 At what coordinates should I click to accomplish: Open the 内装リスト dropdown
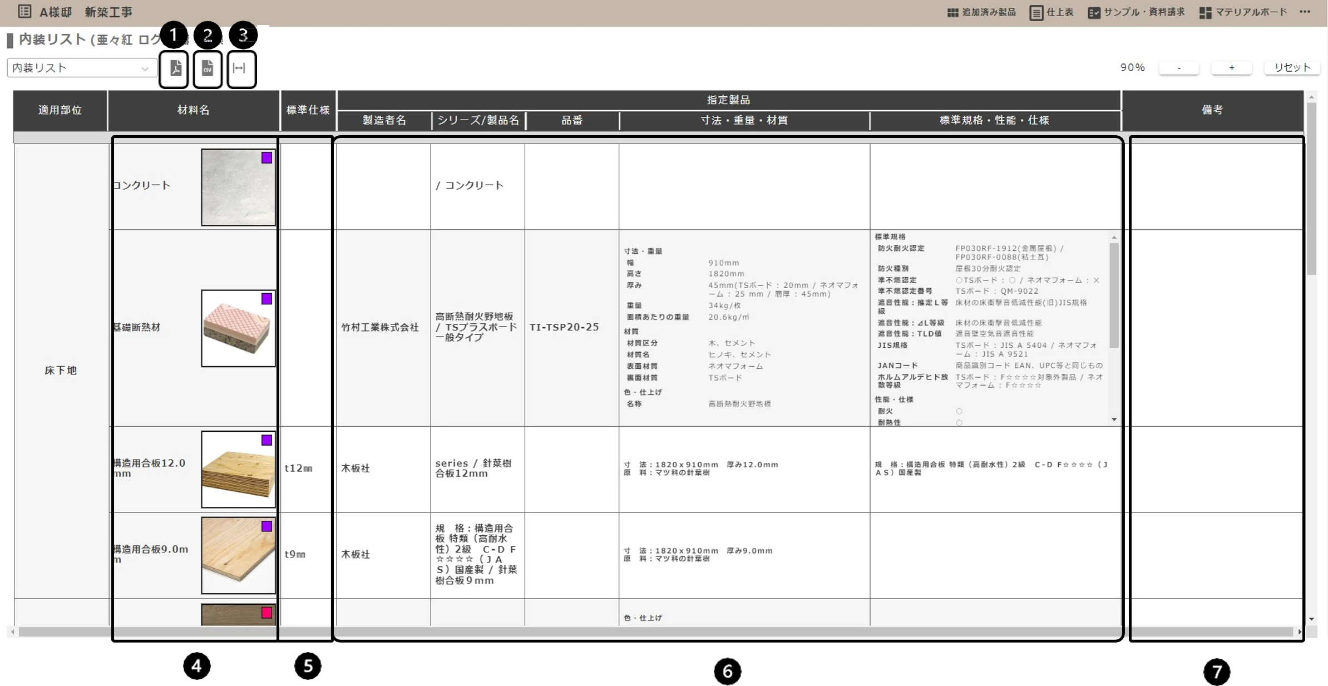81,68
